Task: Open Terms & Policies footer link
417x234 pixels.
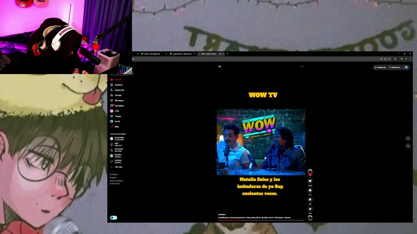Action: pyautogui.click(x=116, y=181)
